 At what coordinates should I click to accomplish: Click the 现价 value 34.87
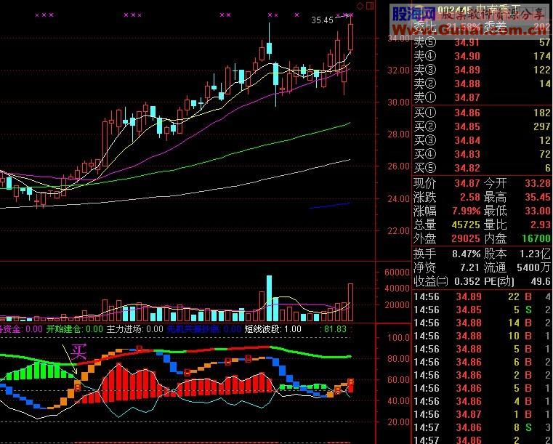click(467, 183)
